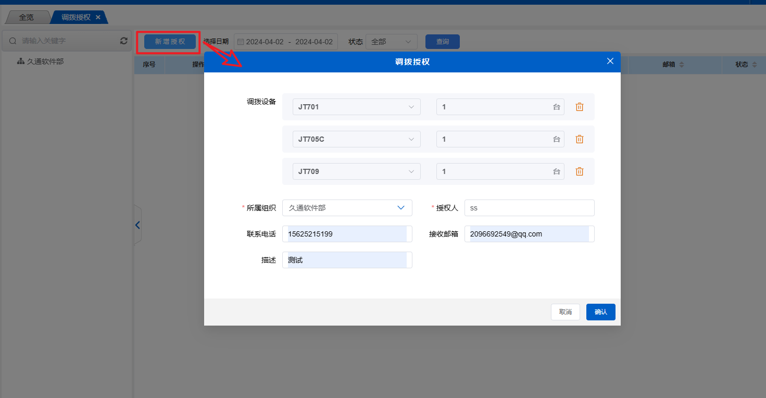
Task: Close the 调拨授权 tab
Action: pyautogui.click(x=98, y=17)
